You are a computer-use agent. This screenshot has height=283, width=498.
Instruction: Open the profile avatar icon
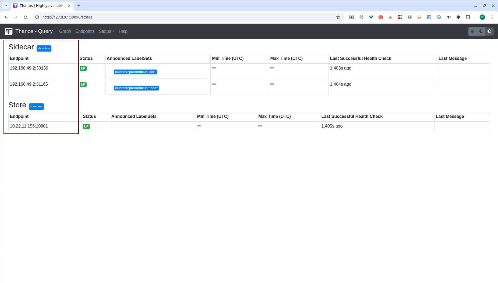click(x=482, y=17)
